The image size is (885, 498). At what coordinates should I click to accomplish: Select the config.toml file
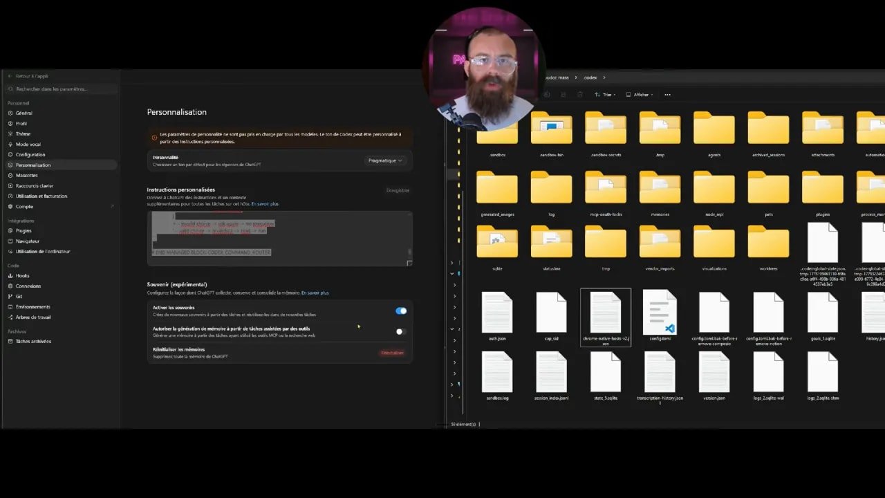[660, 317]
